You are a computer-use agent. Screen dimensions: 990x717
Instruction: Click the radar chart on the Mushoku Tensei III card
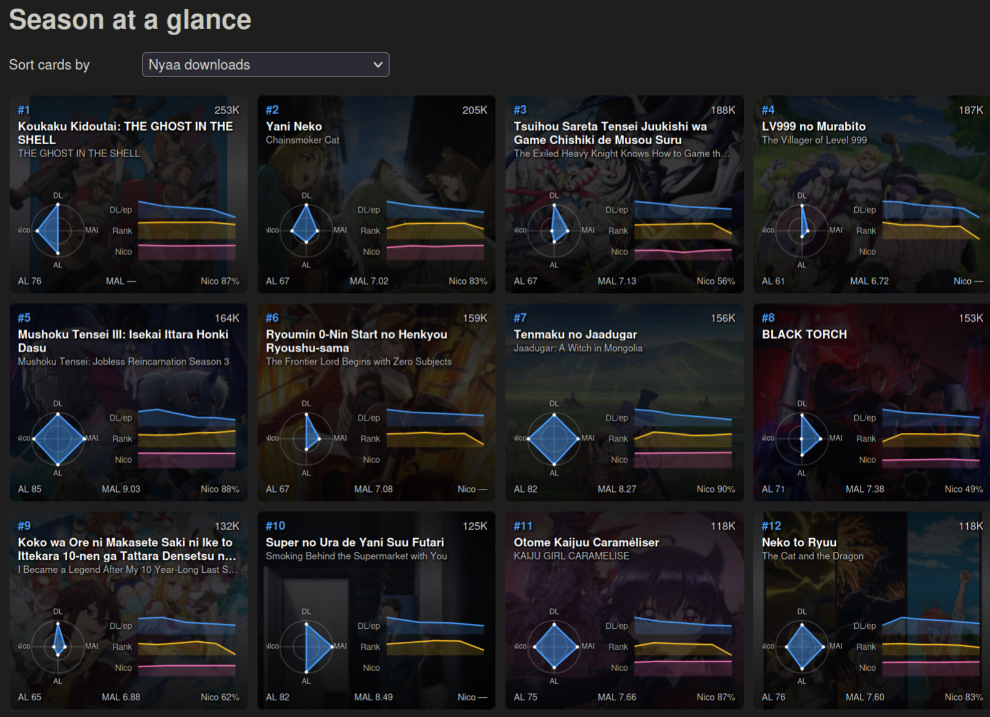click(x=58, y=438)
